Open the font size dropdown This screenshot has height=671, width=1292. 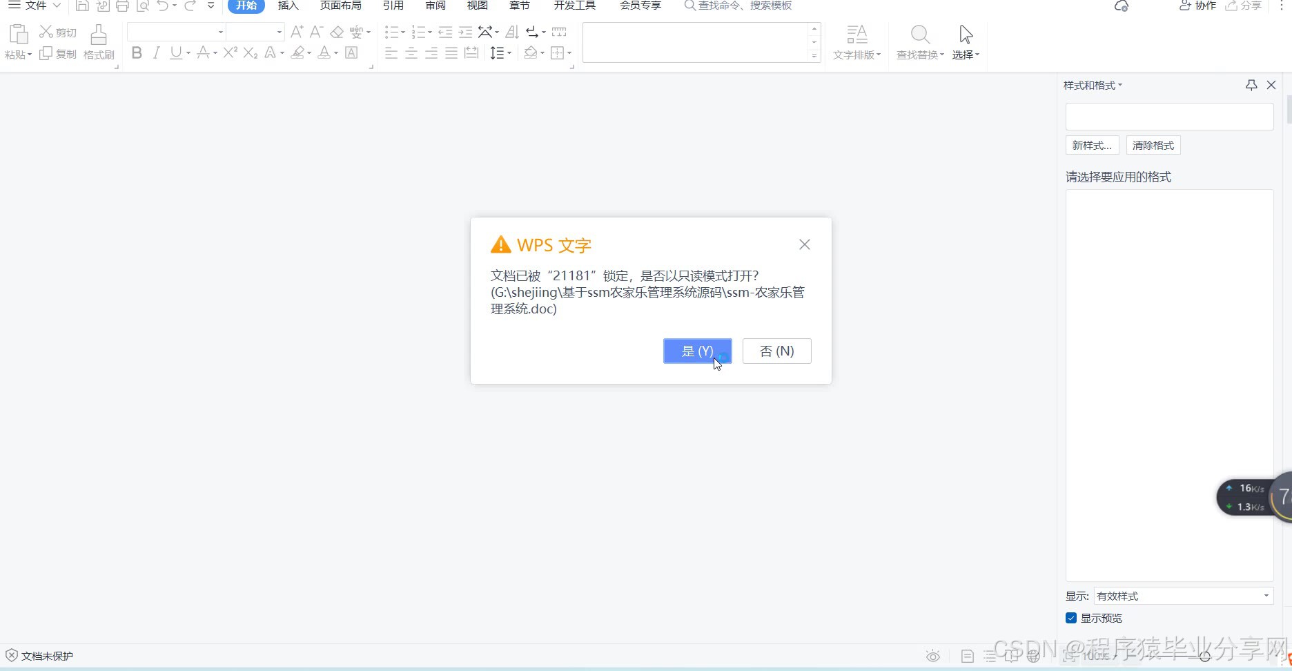[280, 32]
